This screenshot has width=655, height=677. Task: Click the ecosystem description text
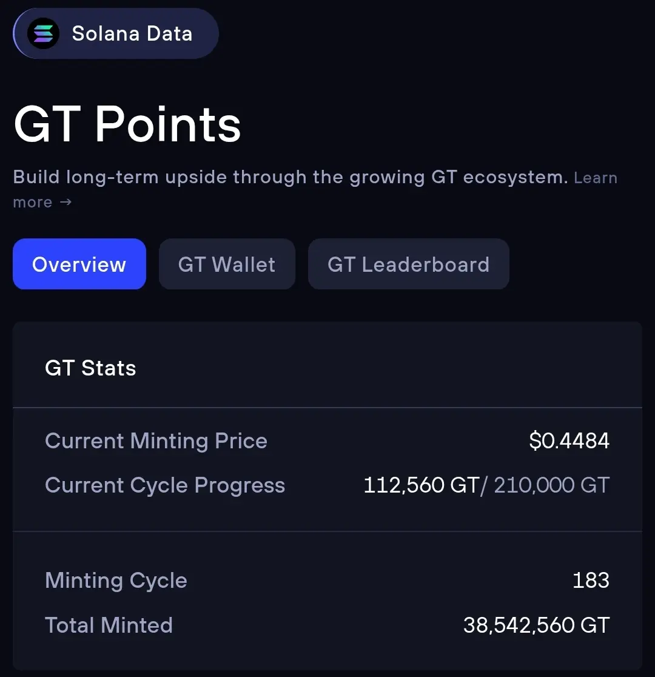point(290,178)
